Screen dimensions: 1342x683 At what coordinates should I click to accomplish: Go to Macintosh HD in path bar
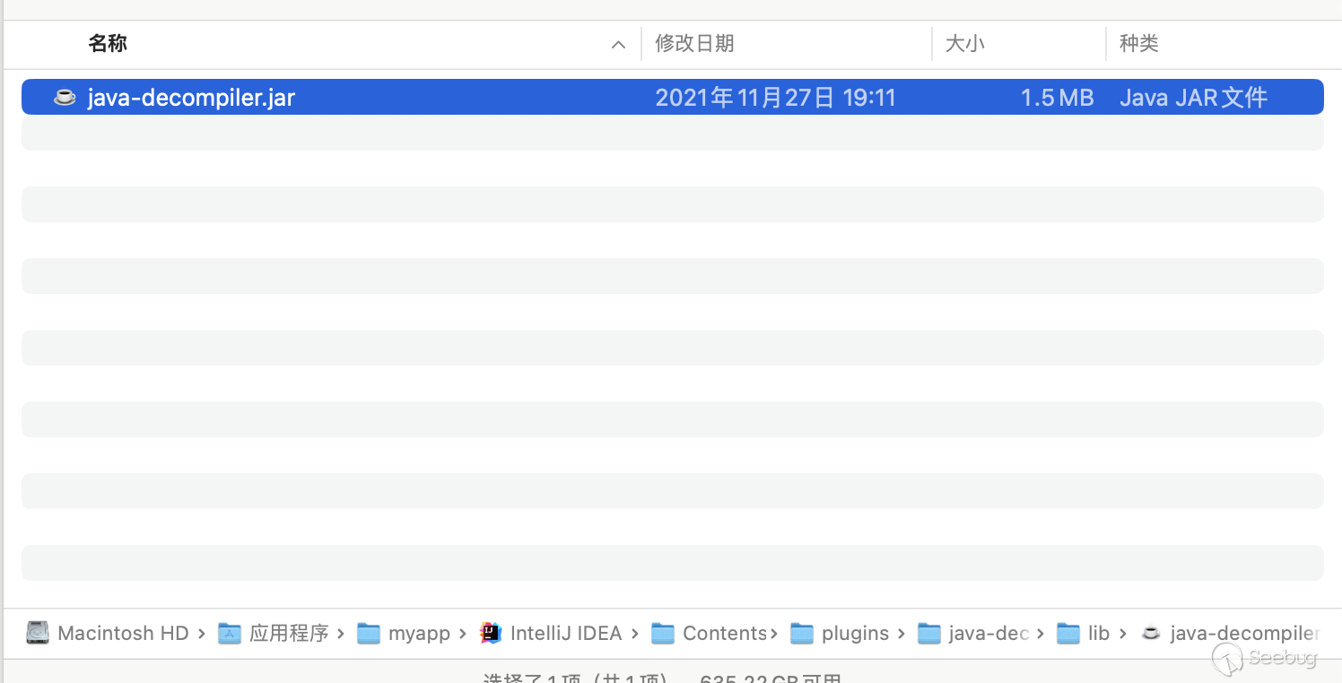[x=123, y=633]
